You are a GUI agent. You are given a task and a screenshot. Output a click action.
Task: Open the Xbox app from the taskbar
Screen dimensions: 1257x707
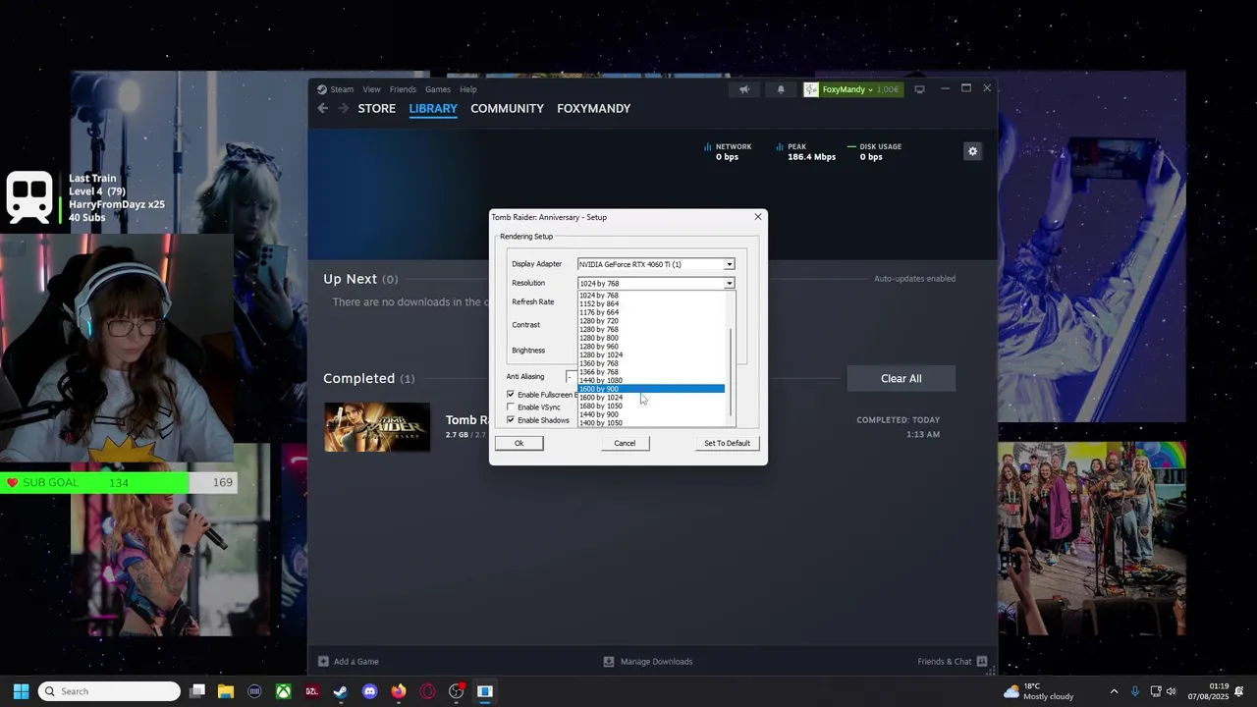283,691
